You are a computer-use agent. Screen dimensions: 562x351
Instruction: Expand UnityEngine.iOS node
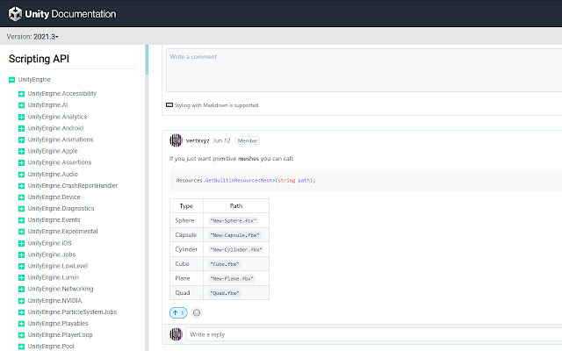pos(21,243)
